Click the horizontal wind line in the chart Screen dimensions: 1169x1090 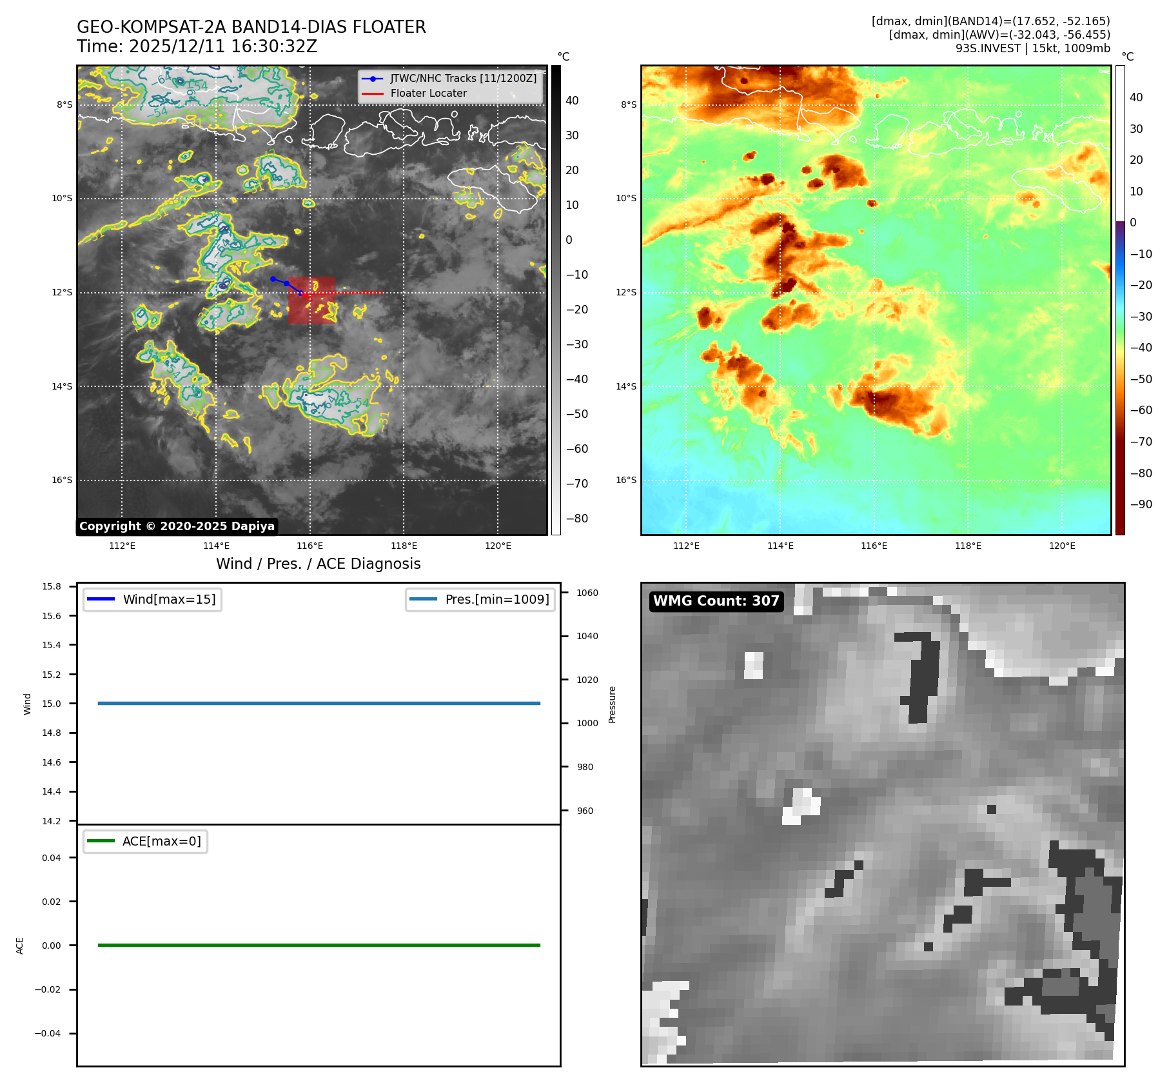319,703
